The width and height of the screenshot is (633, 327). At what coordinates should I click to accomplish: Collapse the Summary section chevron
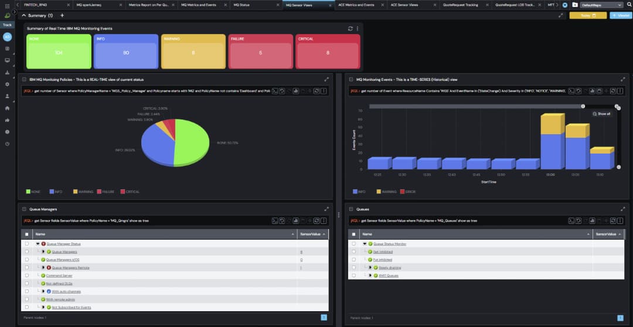point(24,15)
